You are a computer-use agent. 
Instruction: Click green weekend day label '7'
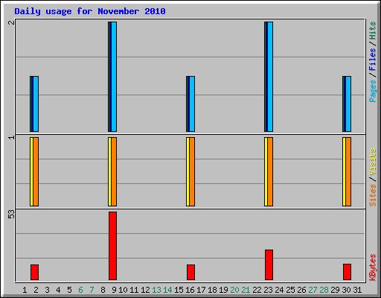(92, 290)
